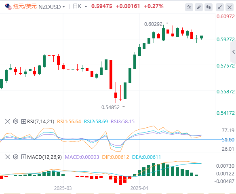236x194 pixels.
Task: Click the 0.54172 price axis label
Action: 225,113
